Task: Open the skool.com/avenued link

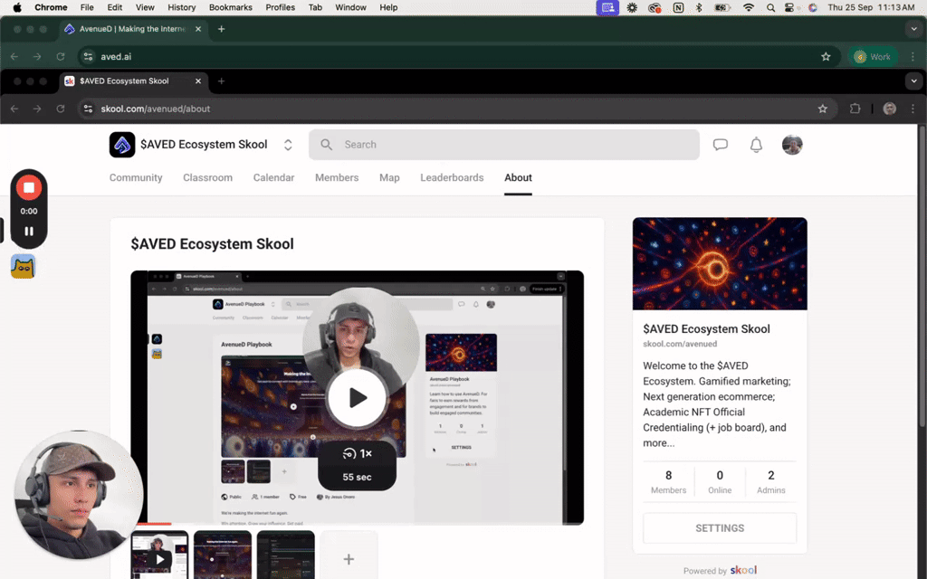Action: tap(680, 344)
